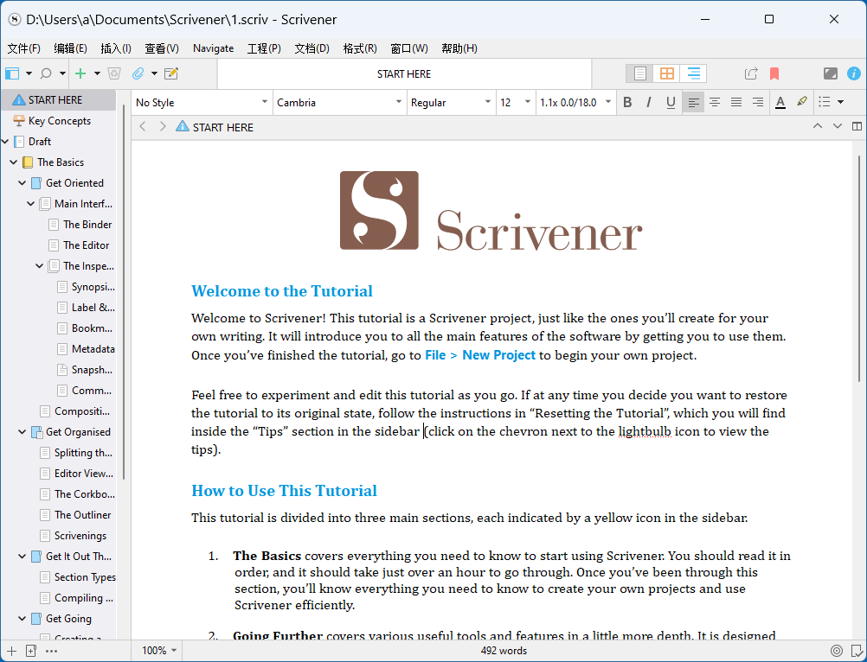Click the text color button
The image size is (867, 662).
[x=780, y=102]
